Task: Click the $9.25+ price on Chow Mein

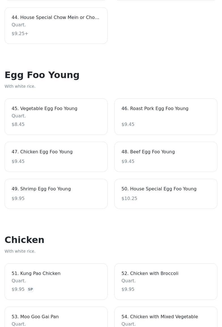Action: coord(20,34)
